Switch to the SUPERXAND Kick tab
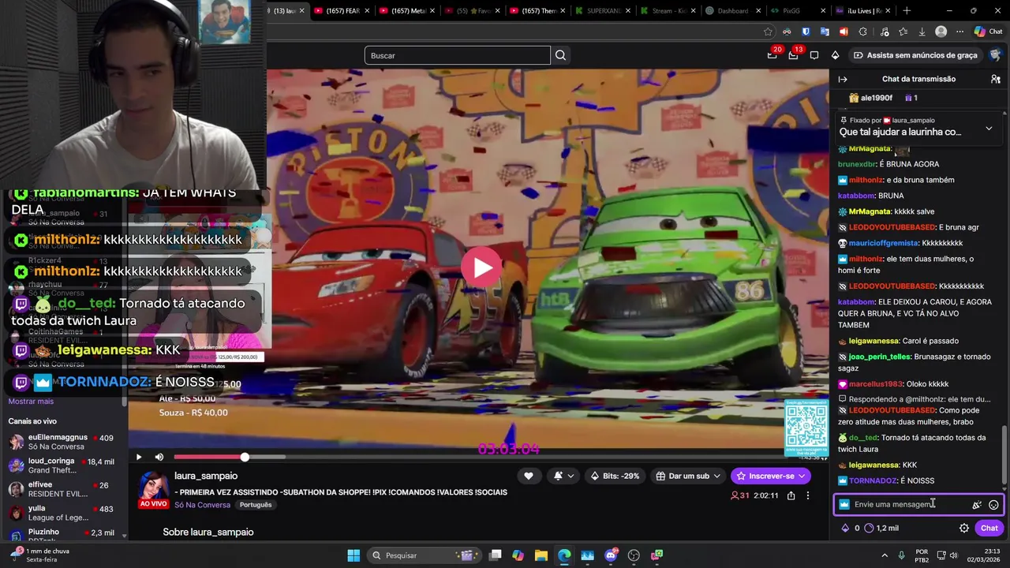 click(x=601, y=11)
